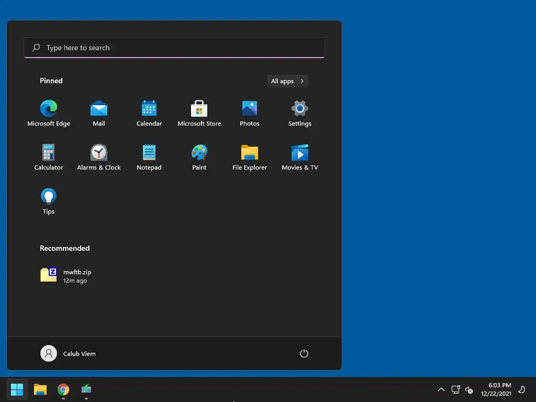Click the Type here to search field

click(x=174, y=48)
